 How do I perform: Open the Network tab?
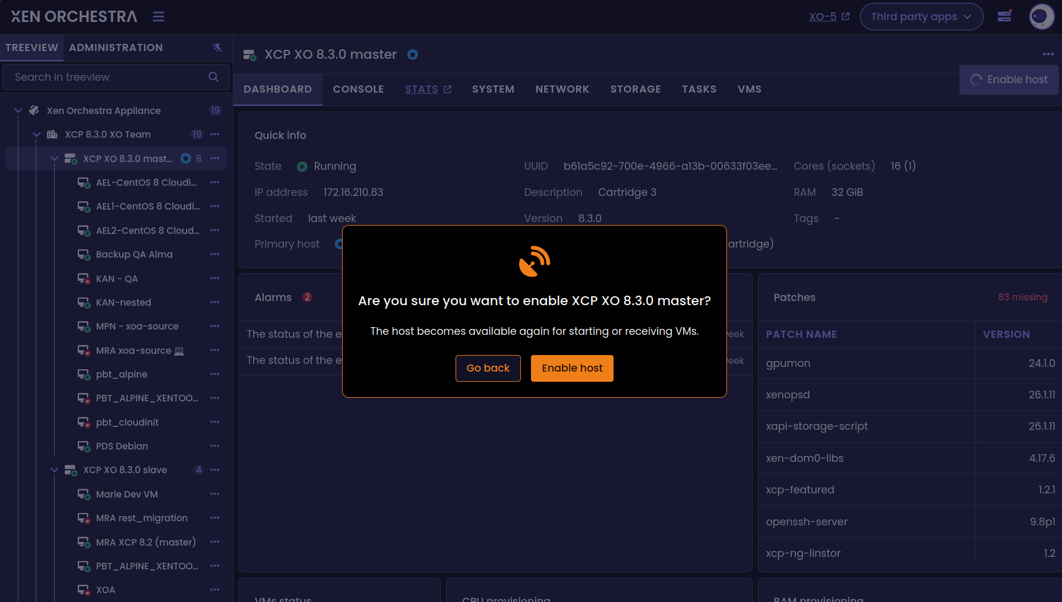pyautogui.click(x=562, y=89)
